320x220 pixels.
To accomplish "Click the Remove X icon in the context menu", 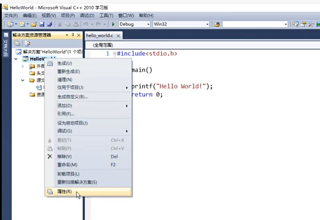I will click(x=50, y=156).
